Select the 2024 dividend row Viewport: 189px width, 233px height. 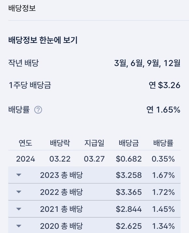pos(94,159)
